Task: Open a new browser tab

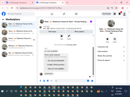Action: coord(67,3)
